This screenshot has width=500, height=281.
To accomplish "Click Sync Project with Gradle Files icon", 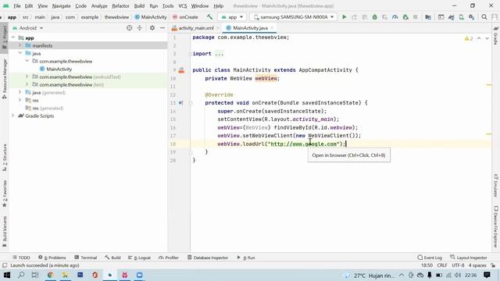I will tap(451, 17).
